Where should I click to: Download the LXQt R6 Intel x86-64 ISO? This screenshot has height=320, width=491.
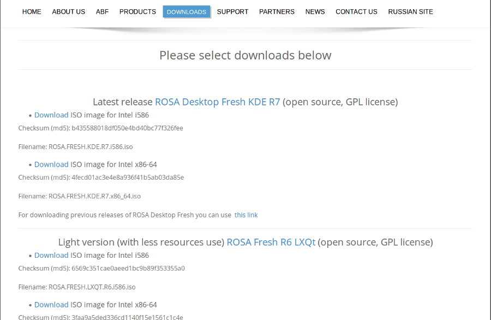click(x=51, y=305)
